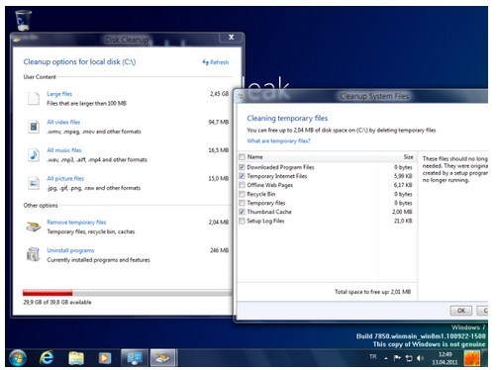Click the 21,0 KB size cell

pyautogui.click(x=403, y=221)
